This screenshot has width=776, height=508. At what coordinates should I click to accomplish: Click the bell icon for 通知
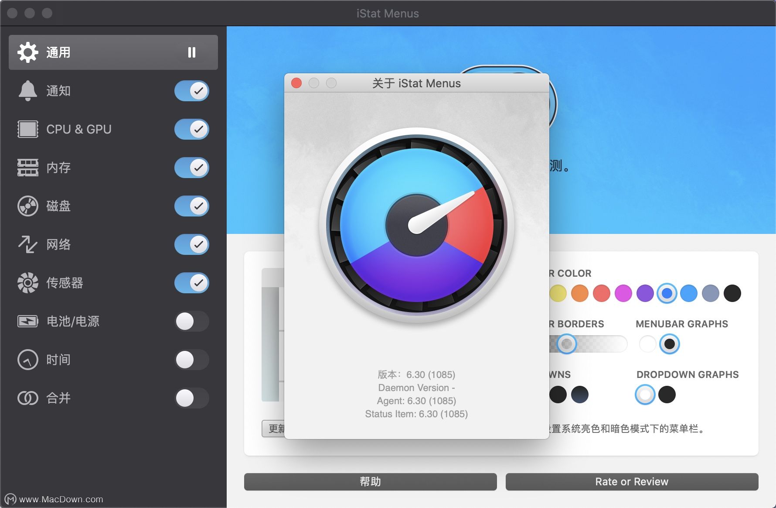(x=27, y=91)
